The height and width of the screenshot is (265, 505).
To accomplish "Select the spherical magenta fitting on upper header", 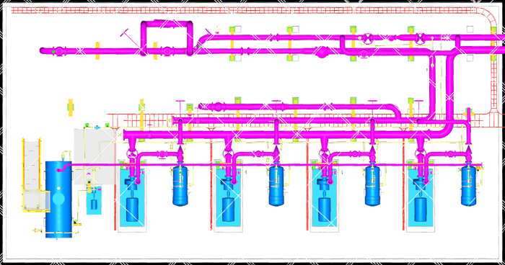I will pos(322,52).
